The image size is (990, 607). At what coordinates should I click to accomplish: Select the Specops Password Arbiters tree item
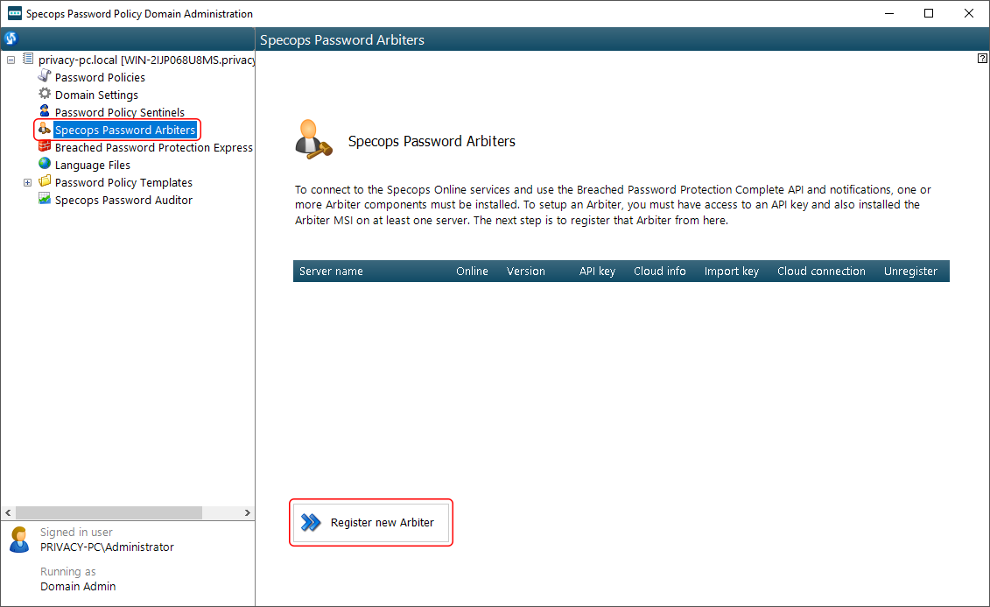point(125,131)
